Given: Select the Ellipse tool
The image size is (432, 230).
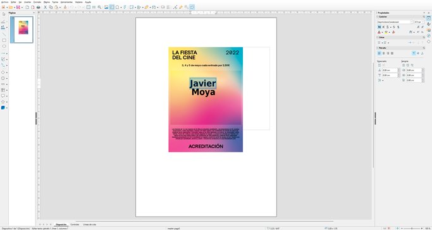Looking at the screenshot, I should pos(4,46).
